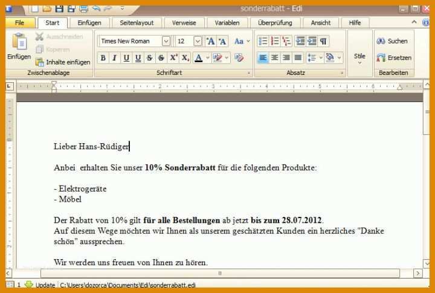Switch to the Überprüfung tab
Screen dimensions: 435x293
[275, 23]
